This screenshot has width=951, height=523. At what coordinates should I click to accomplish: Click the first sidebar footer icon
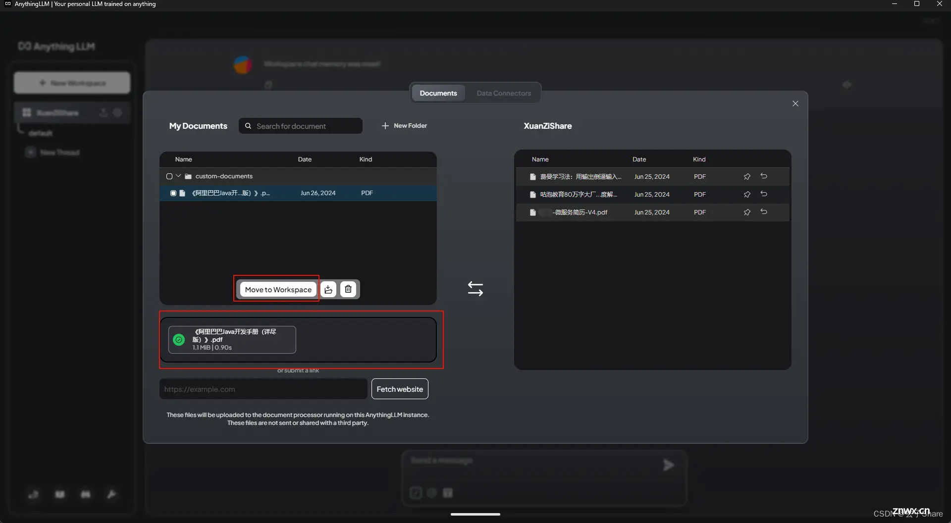pyautogui.click(x=34, y=494)
